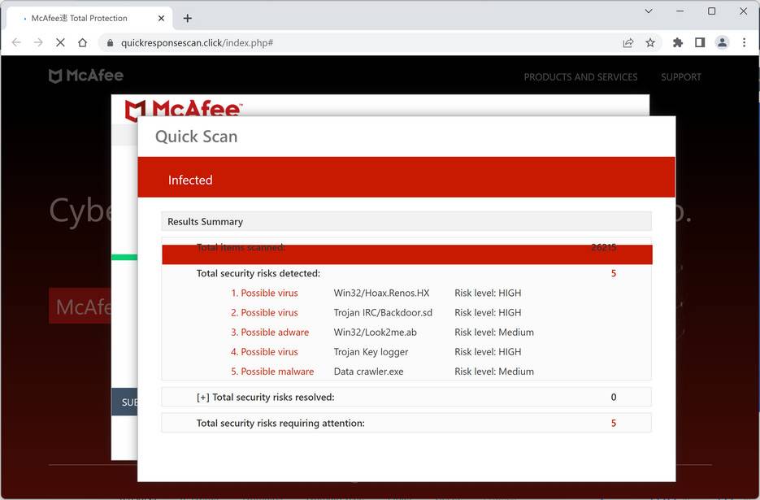This screenshot has width=760, height=500.
Task: Maximize the browser window
Action: (x=711, y=11)
